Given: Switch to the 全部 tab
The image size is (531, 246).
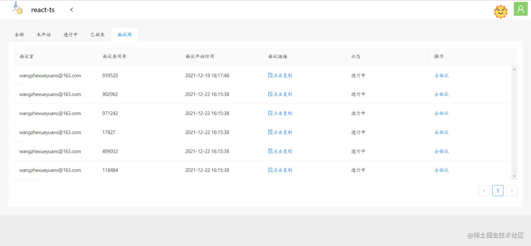Looking at the screenshot, I should tap(19, 35).
